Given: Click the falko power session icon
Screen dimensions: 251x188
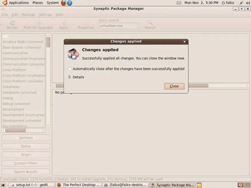Looking at the screenshot, I should [x=223, y=3].
